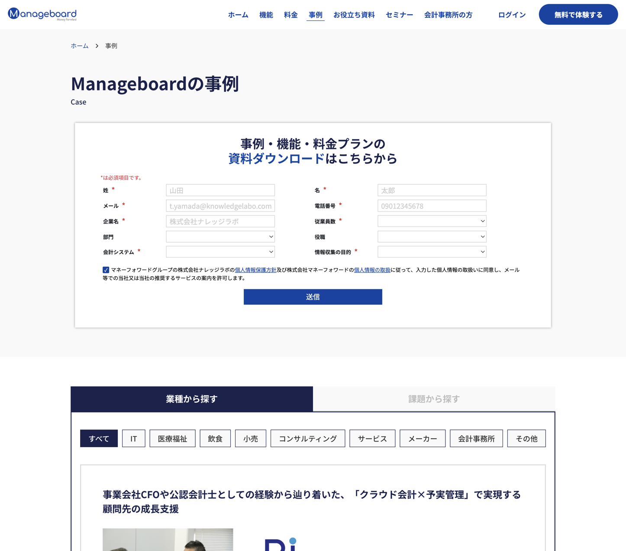Image resolution: width=626 pixels, height=551 pixels.
Task: Submit the form with 送信 button
Action: (x=313, y=297)
